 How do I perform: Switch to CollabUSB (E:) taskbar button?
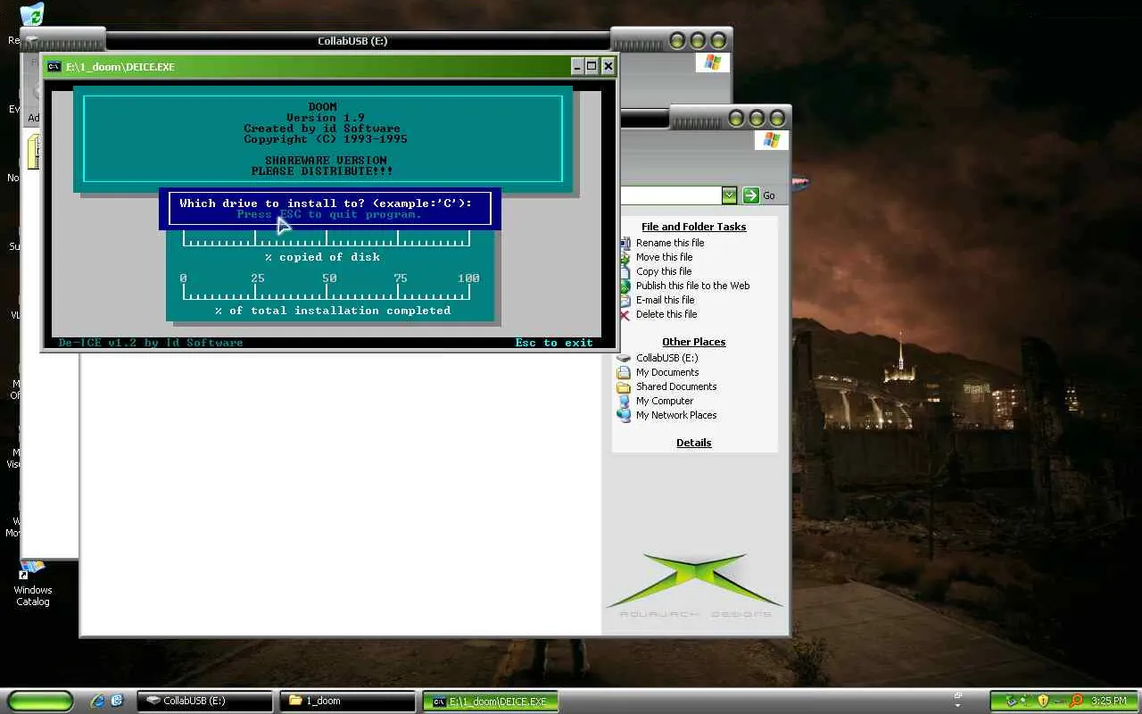pyautogui.click(x=204, y=702)
